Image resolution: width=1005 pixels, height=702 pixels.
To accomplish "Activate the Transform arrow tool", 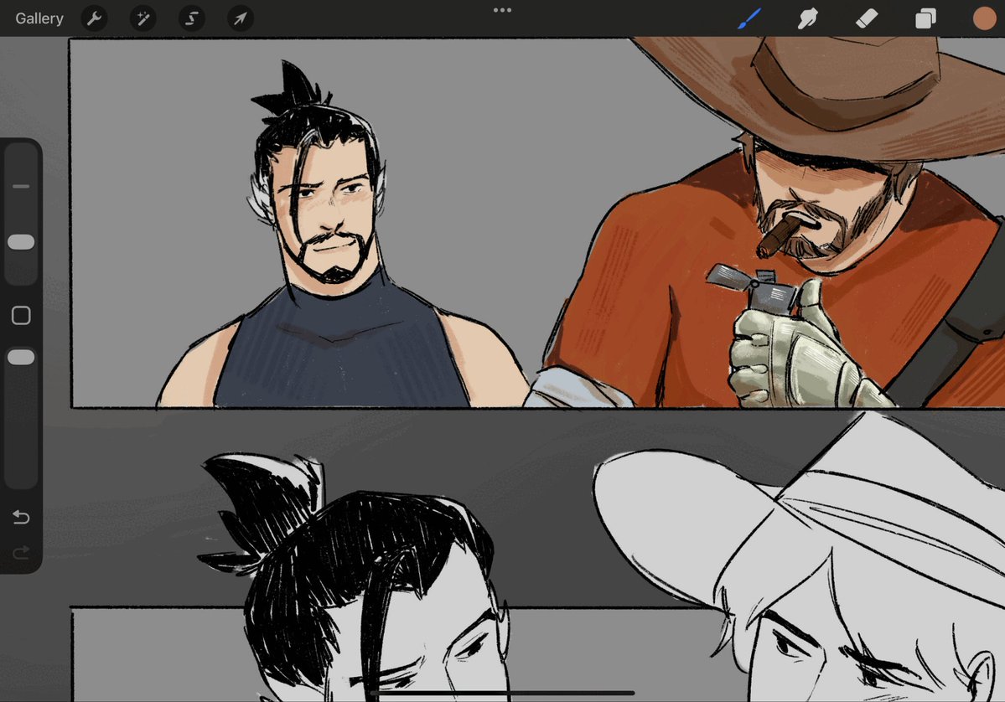I will click(241, 18).
